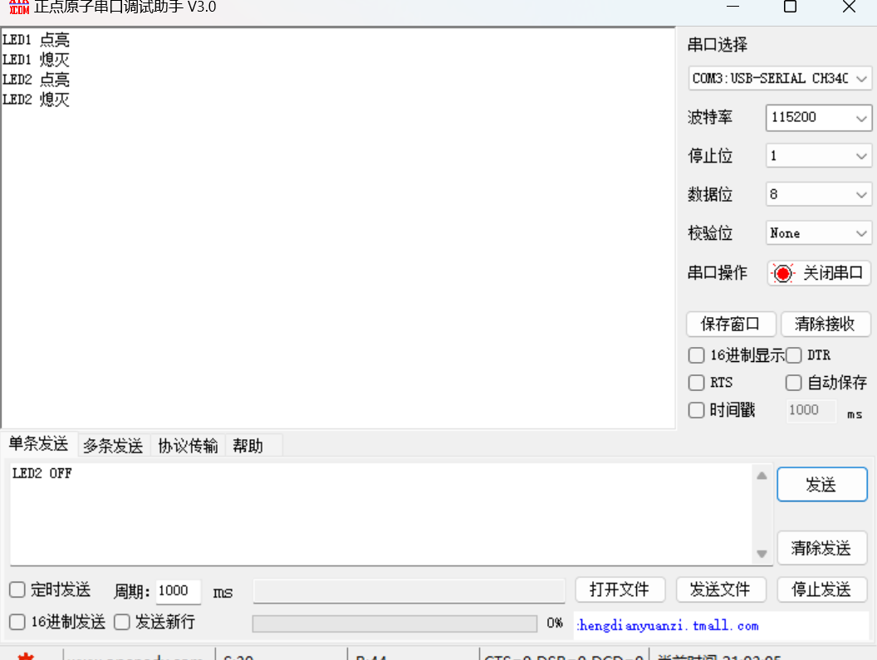Open the hengdianyuanzi.tmall.com link
Screen dimensions: 877x660
click(x=668, y=625)
